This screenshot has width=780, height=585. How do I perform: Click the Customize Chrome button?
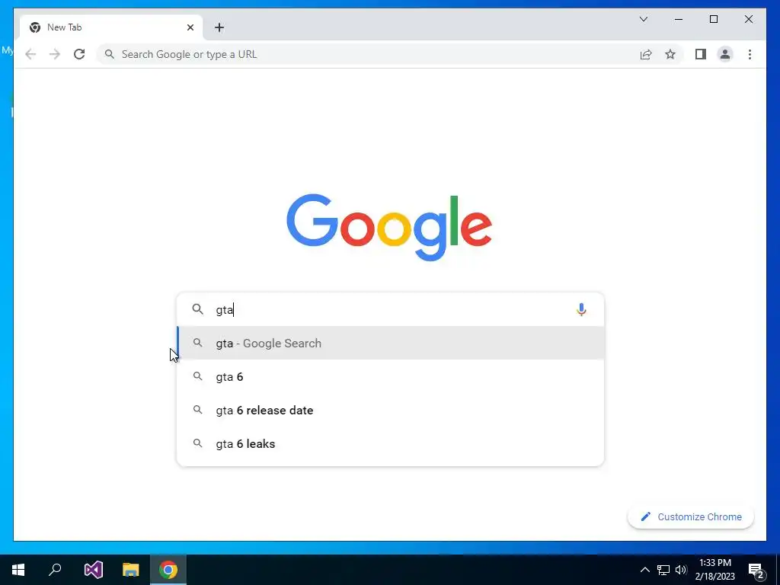[x=690, y=517]
